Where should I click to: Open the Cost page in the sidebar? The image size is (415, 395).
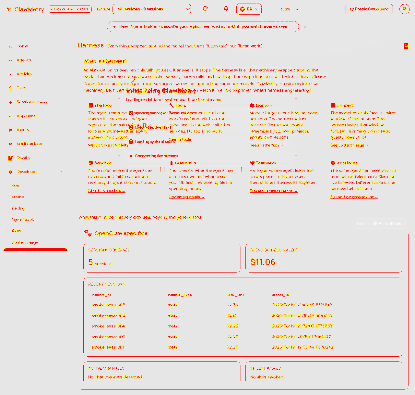coord(21,88)
